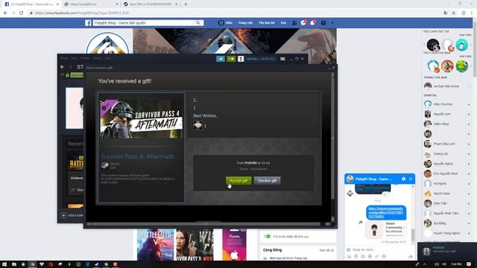This screenshot has width=477, height=268.
Task: Expand Facebook account dropdown arrow
Action: tap(332, 23)
